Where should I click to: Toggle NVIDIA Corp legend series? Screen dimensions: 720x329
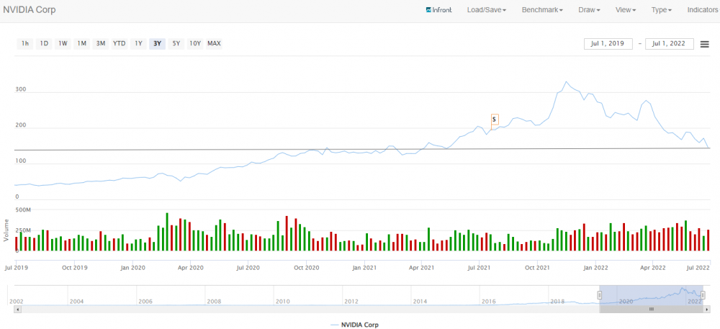(x=354, y=325)
